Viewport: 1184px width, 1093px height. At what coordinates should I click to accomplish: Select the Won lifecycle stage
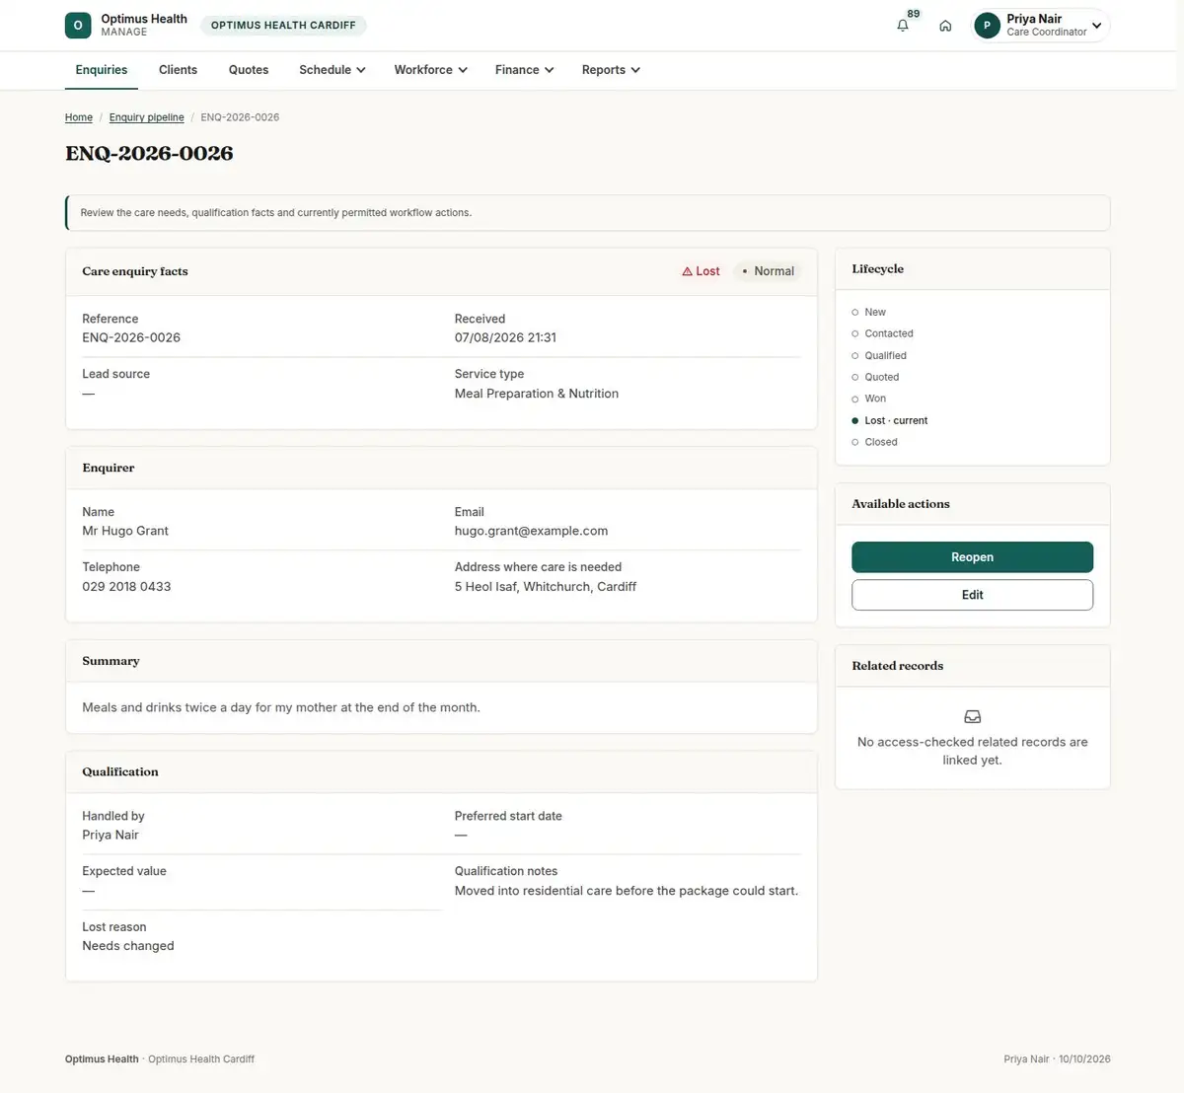coord(869,399)
